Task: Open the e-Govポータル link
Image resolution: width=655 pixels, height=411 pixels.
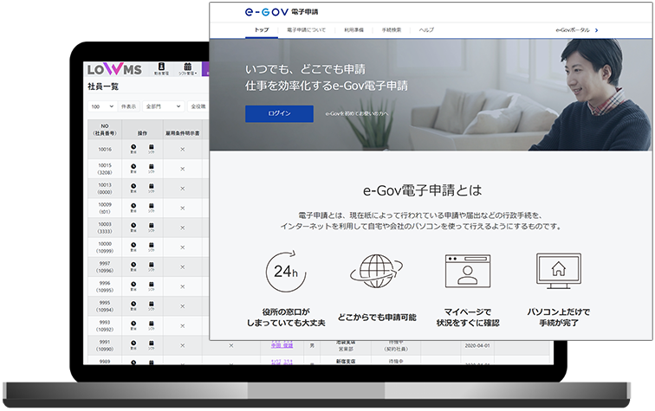Action: (x=577, y=30)
